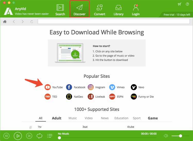Open the Discover tab
This screenshot has width=193, height=141.
(80, 9)
